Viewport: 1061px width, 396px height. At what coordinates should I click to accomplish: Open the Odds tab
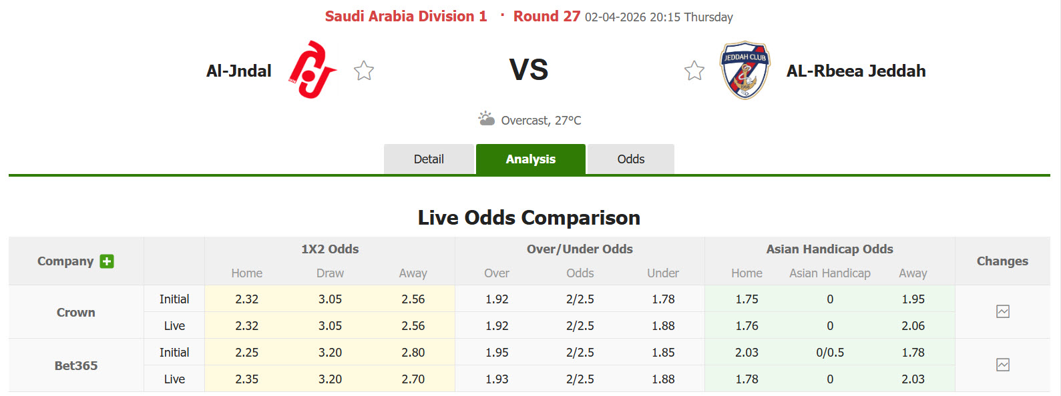630,159
